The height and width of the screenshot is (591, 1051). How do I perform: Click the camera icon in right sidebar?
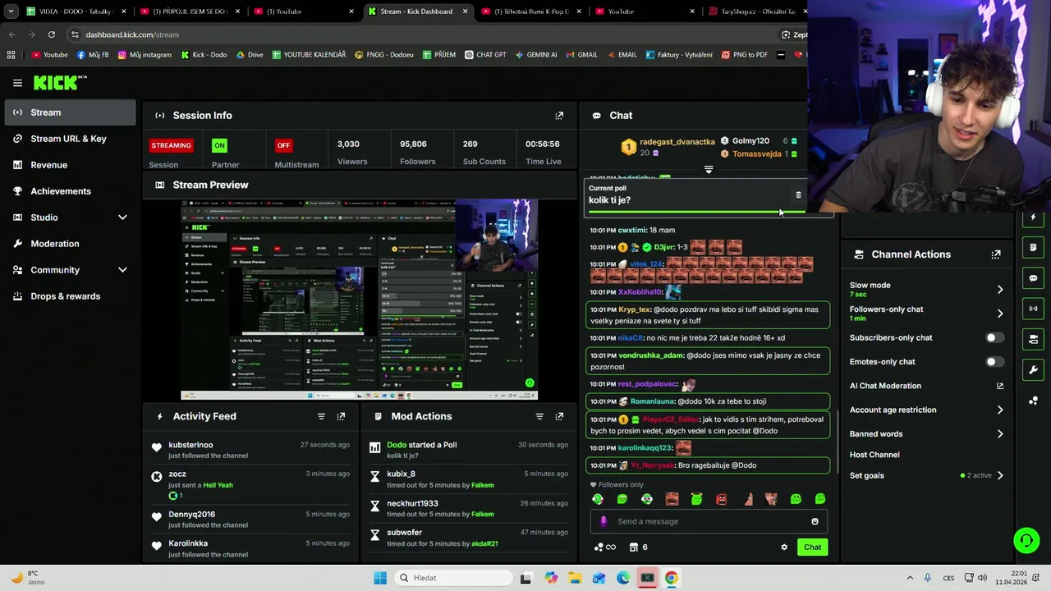pyautogui.click(x=1033, y=339)
